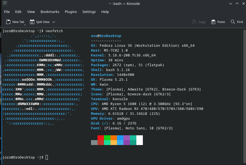246x165 pixels.
Task: Click the Resolution value '1440x900'
Action: pos(126,75)
